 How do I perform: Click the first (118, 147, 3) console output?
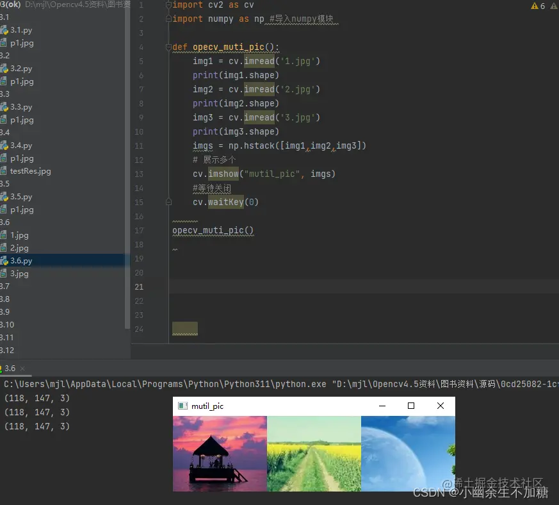coord(36,398)
